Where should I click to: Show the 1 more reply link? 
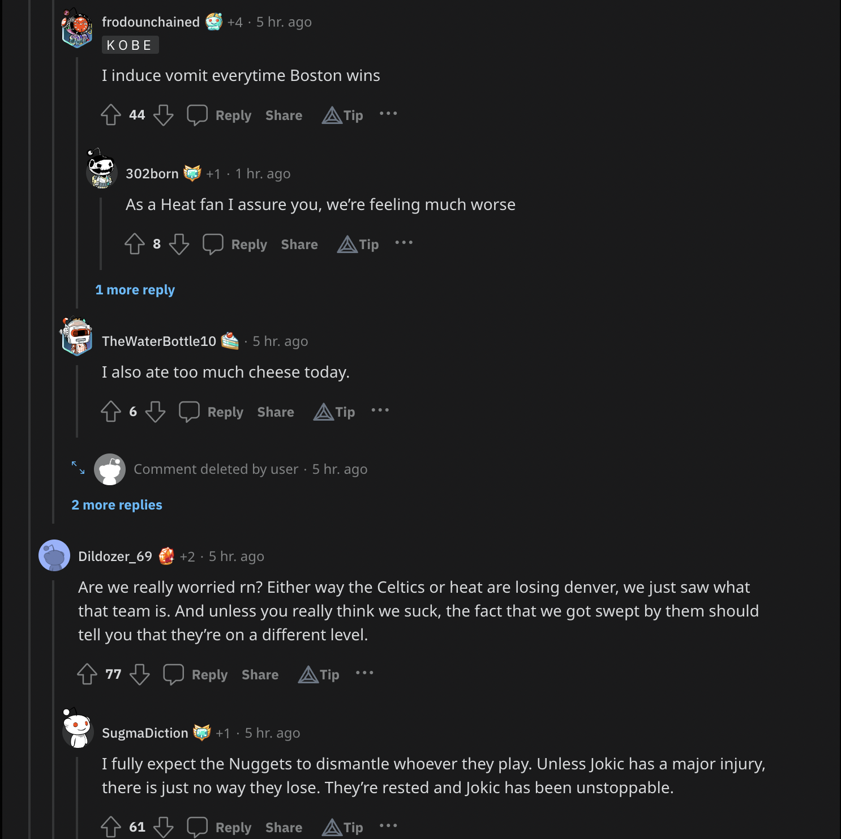[x=135, y=290]
